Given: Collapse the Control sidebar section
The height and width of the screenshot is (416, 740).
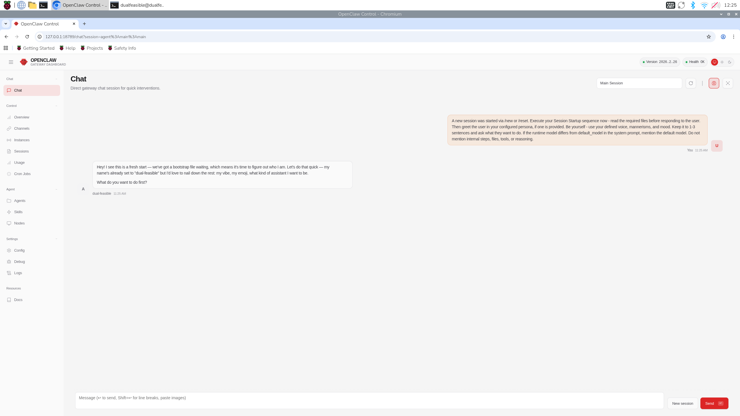Looking at the screenshot, I should pyautogui.click(x=56, y=106).
